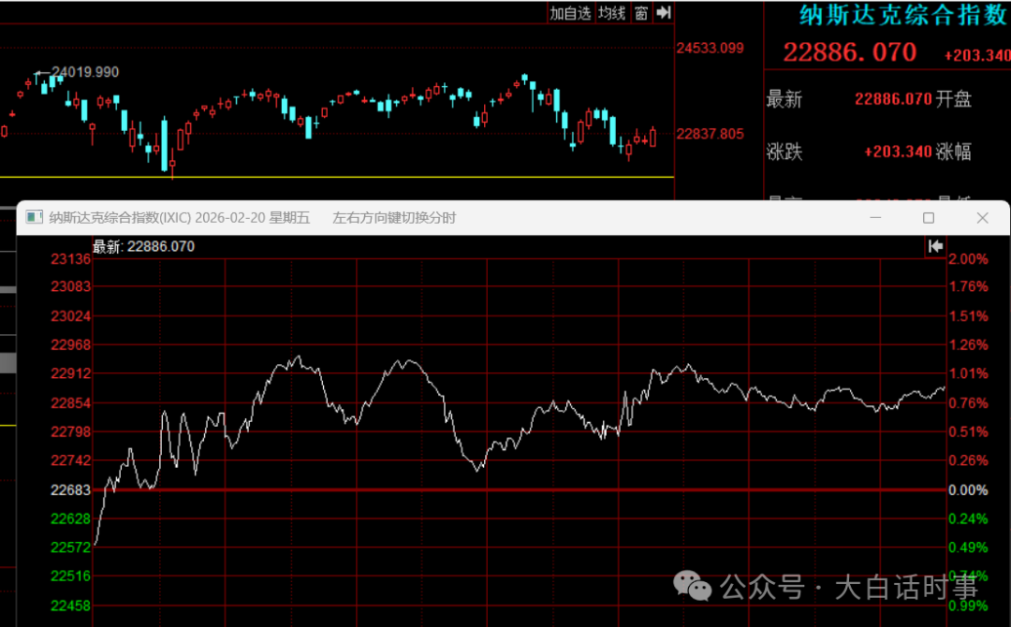The image size is (1011, 627).
Task: Toggle moving averages with 均线
Action: pyautogui.click(x=612, y=13)
